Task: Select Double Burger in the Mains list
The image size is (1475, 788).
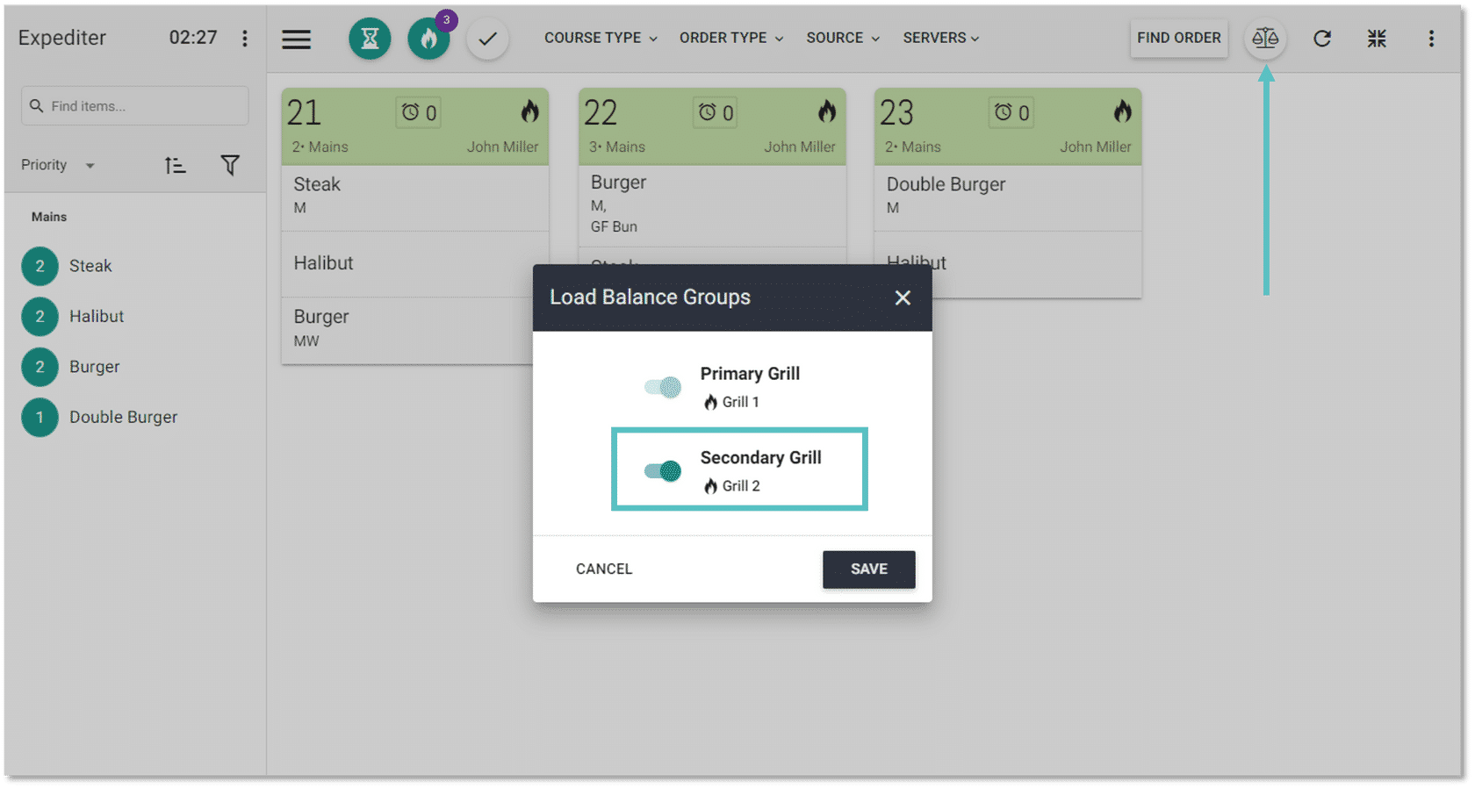Action: coord(123,417)
